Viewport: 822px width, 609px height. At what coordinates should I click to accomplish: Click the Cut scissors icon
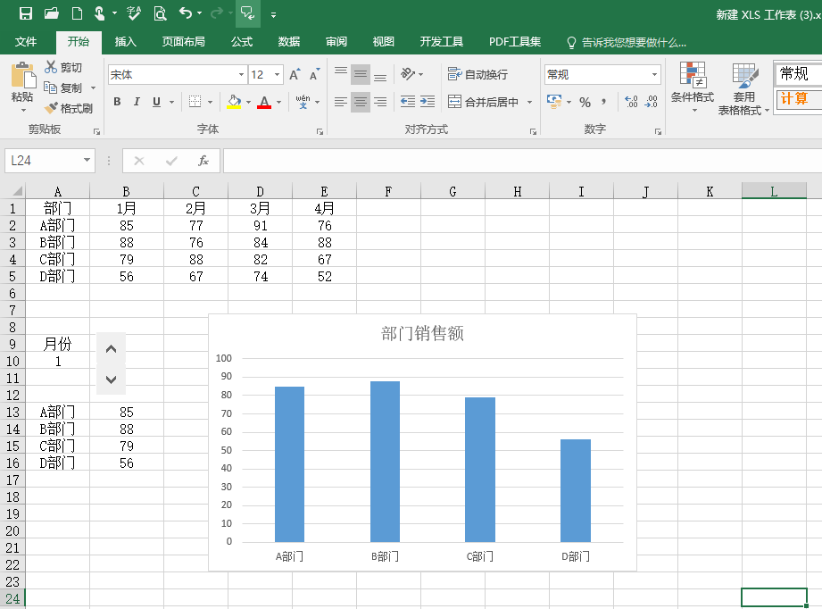pyautogui.click(x=51, y=67)
